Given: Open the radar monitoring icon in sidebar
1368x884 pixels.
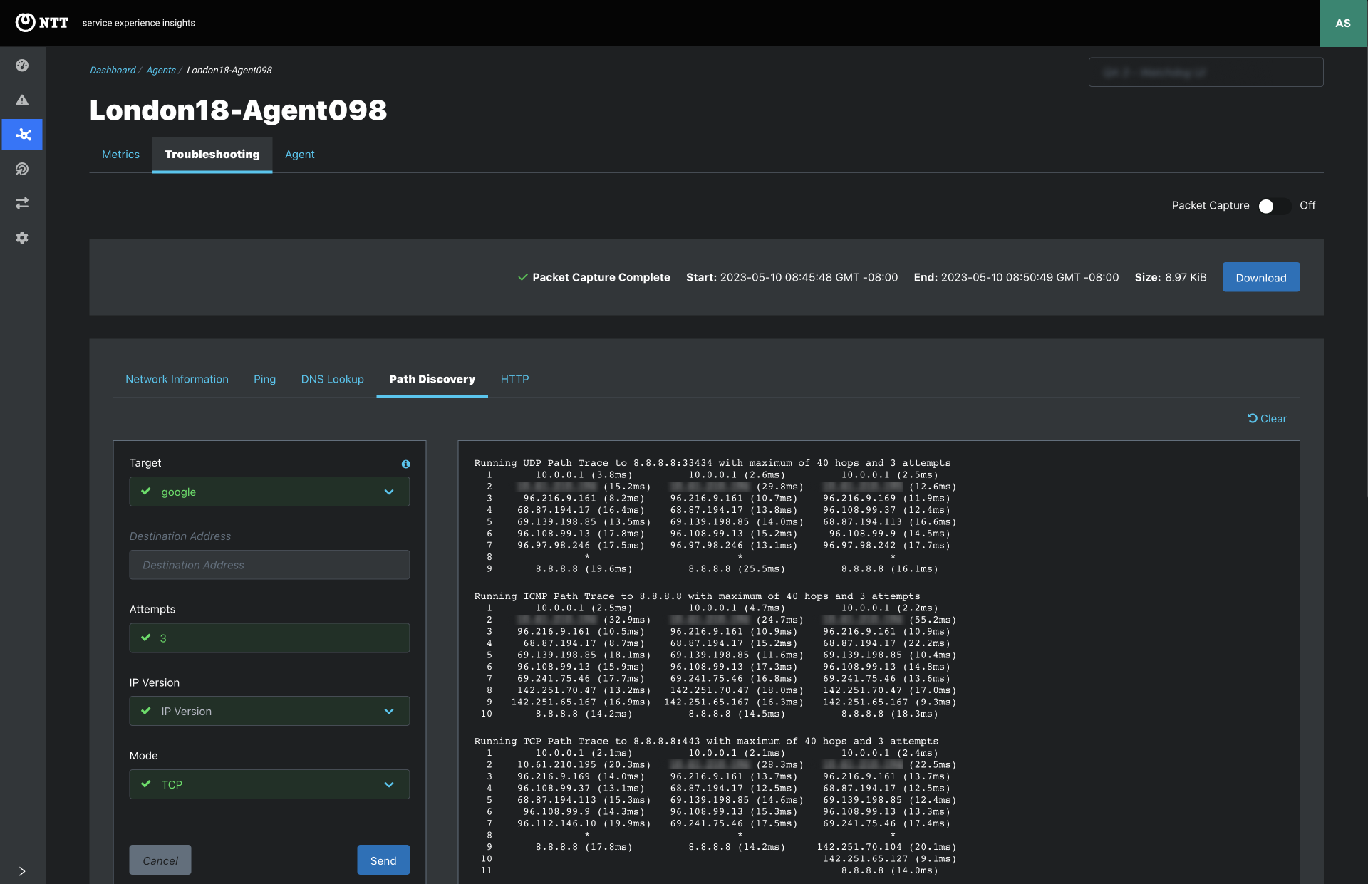Looking at the screenshot, I should click(x=22, y=169).
